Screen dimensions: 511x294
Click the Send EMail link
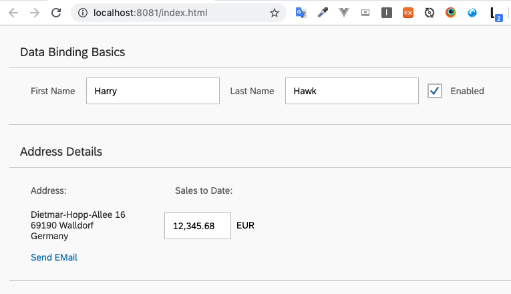[54, 257]
